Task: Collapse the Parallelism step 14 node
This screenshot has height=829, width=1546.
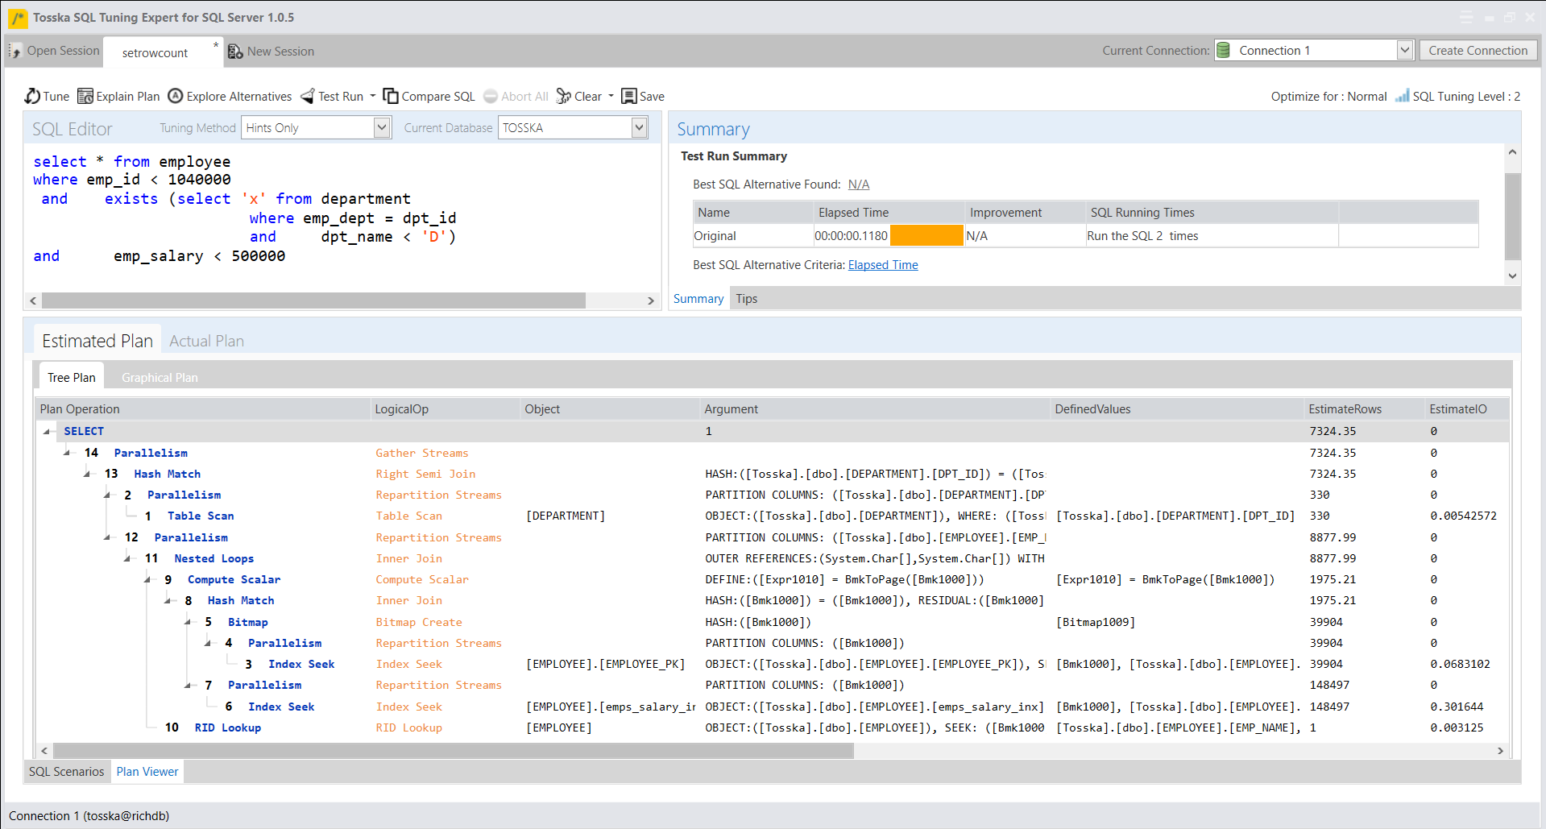Action: coord(68,452)
